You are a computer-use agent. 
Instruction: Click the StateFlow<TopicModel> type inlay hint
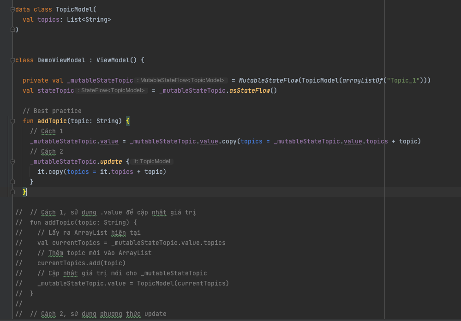pyautogui.click(x=112, y=90)
